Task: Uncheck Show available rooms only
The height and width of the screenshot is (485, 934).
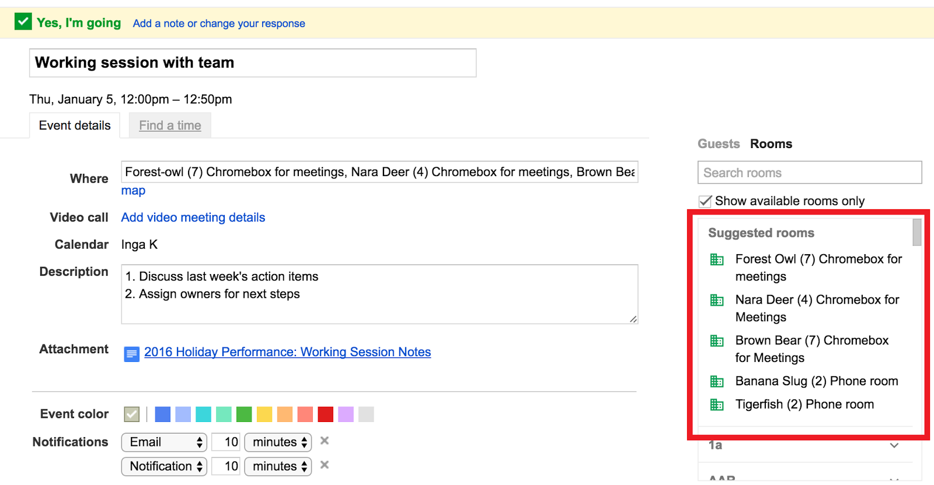Action: click(705, 201)
